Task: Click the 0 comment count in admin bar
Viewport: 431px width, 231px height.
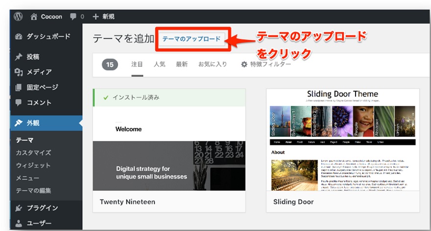Action: [82, 17]
